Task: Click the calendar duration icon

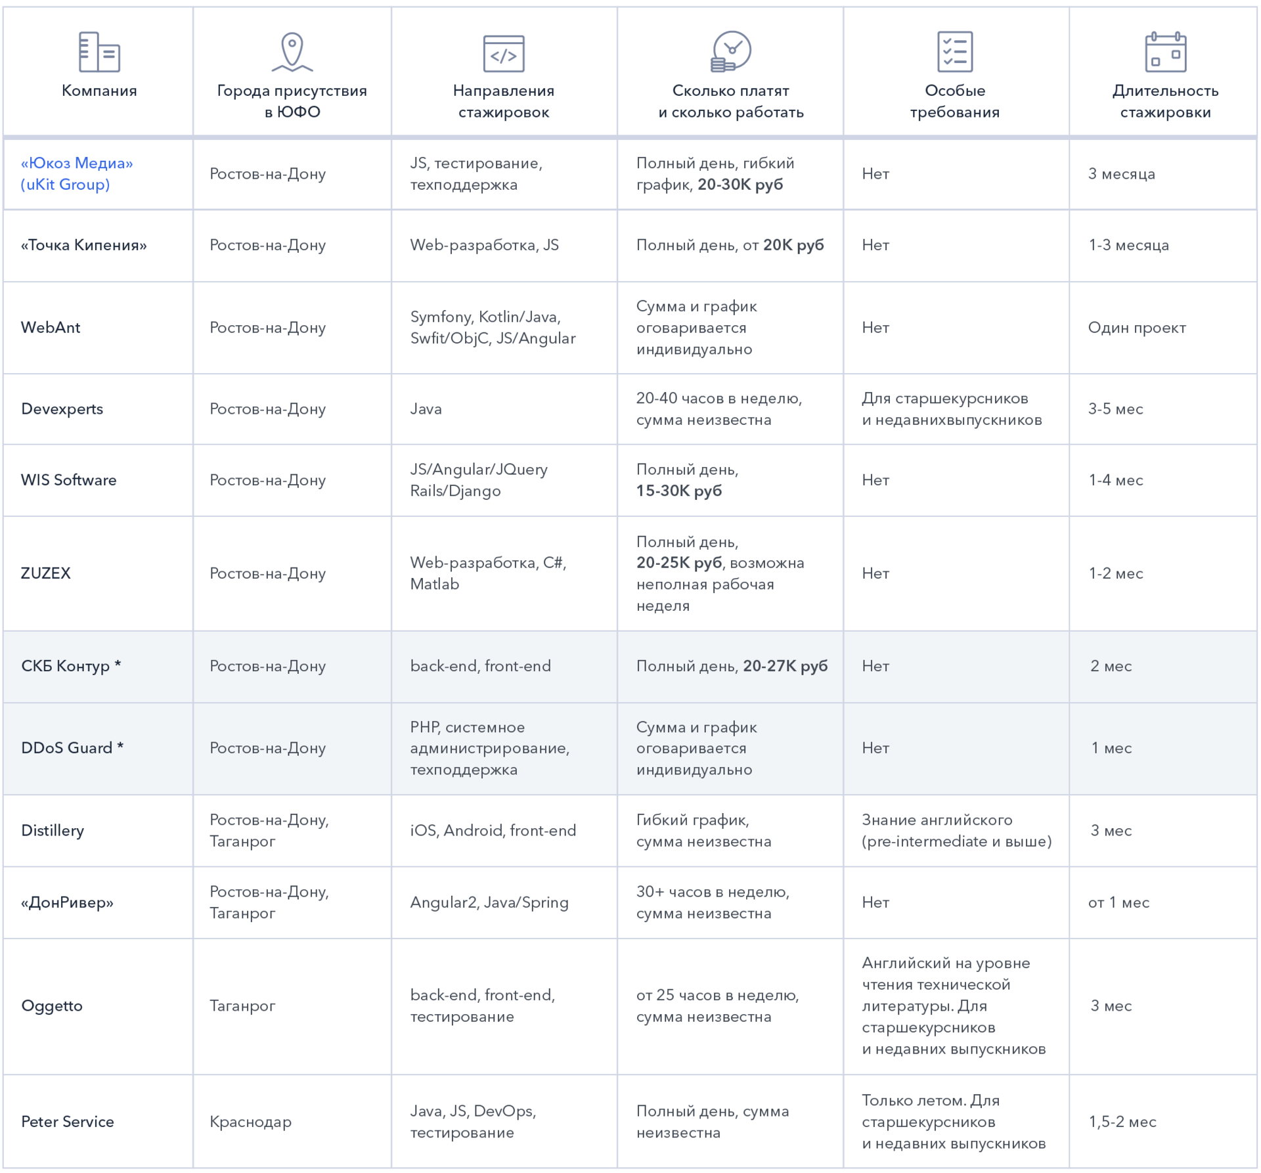Action: [x=1165, y=52]
